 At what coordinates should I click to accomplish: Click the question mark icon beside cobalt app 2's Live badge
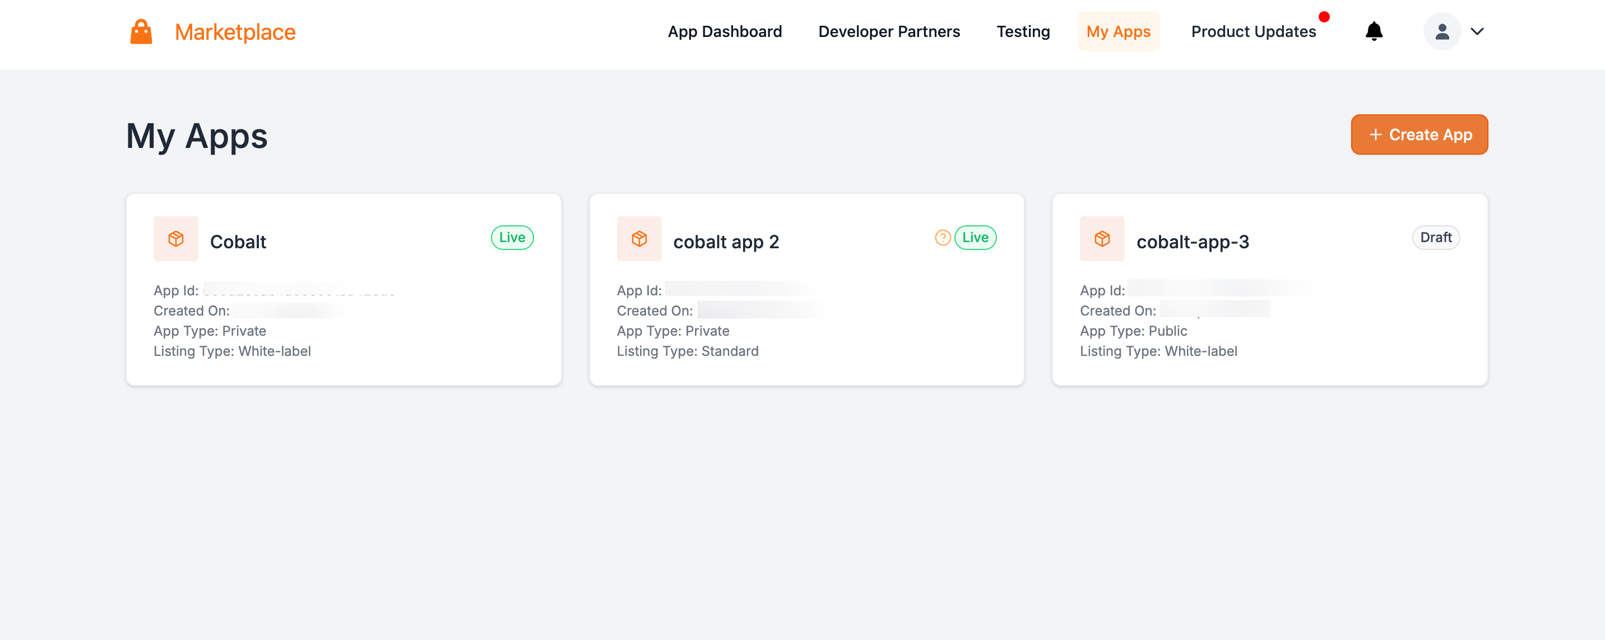(942, 238)
